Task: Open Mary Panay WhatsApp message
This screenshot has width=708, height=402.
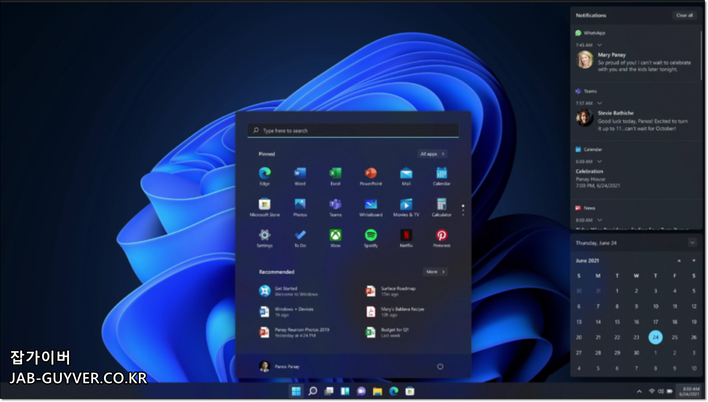Action: coord(633,62)
